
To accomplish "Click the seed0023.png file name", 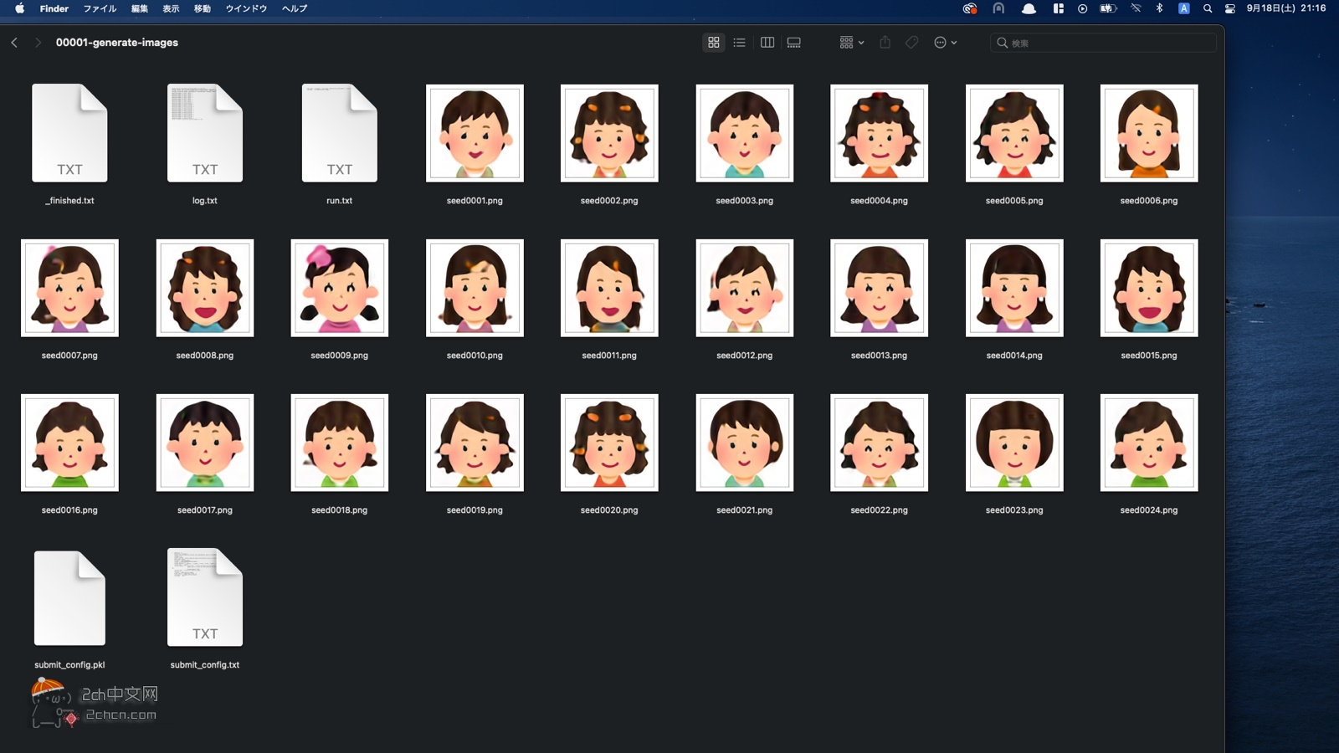I will coord(1014,510).
